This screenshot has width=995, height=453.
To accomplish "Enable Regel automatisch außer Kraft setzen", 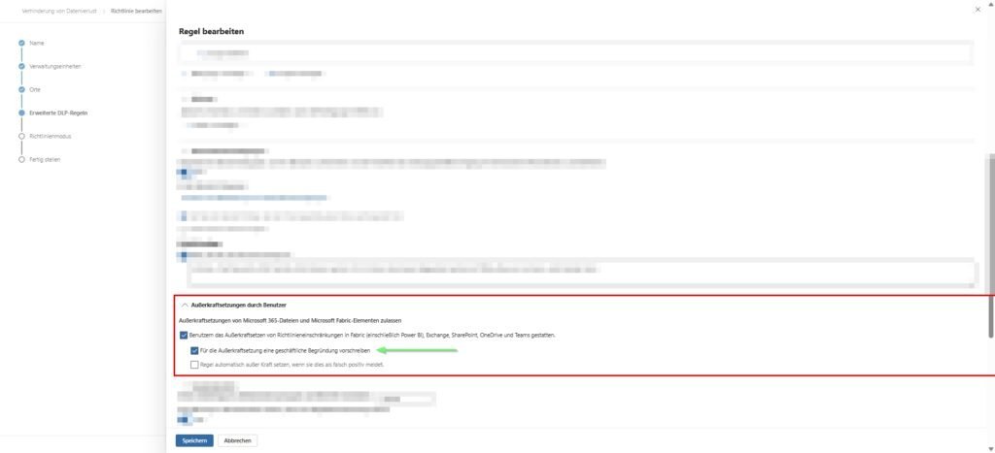I will [x=194, y=365].
